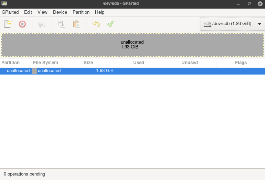Undo the last operation via toolbar
Image resolution: width=265 pixels, height=180 pixels.
pos(96,24)
